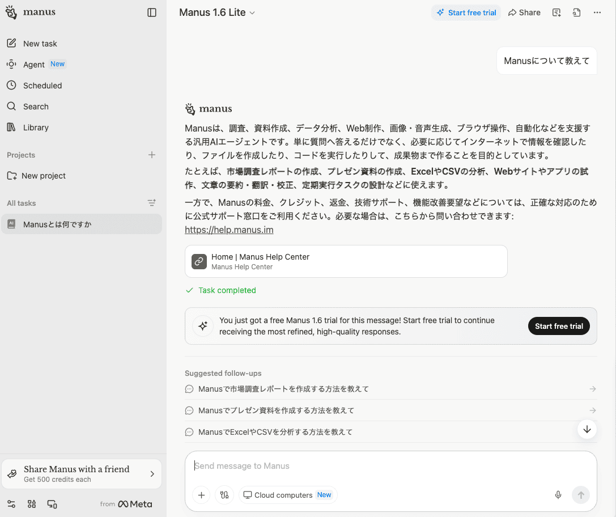Image resolution: width=616 pixels, height=517 pixels.
Task: Open the connectors tools icon in composer
Action: pos(224,495)
